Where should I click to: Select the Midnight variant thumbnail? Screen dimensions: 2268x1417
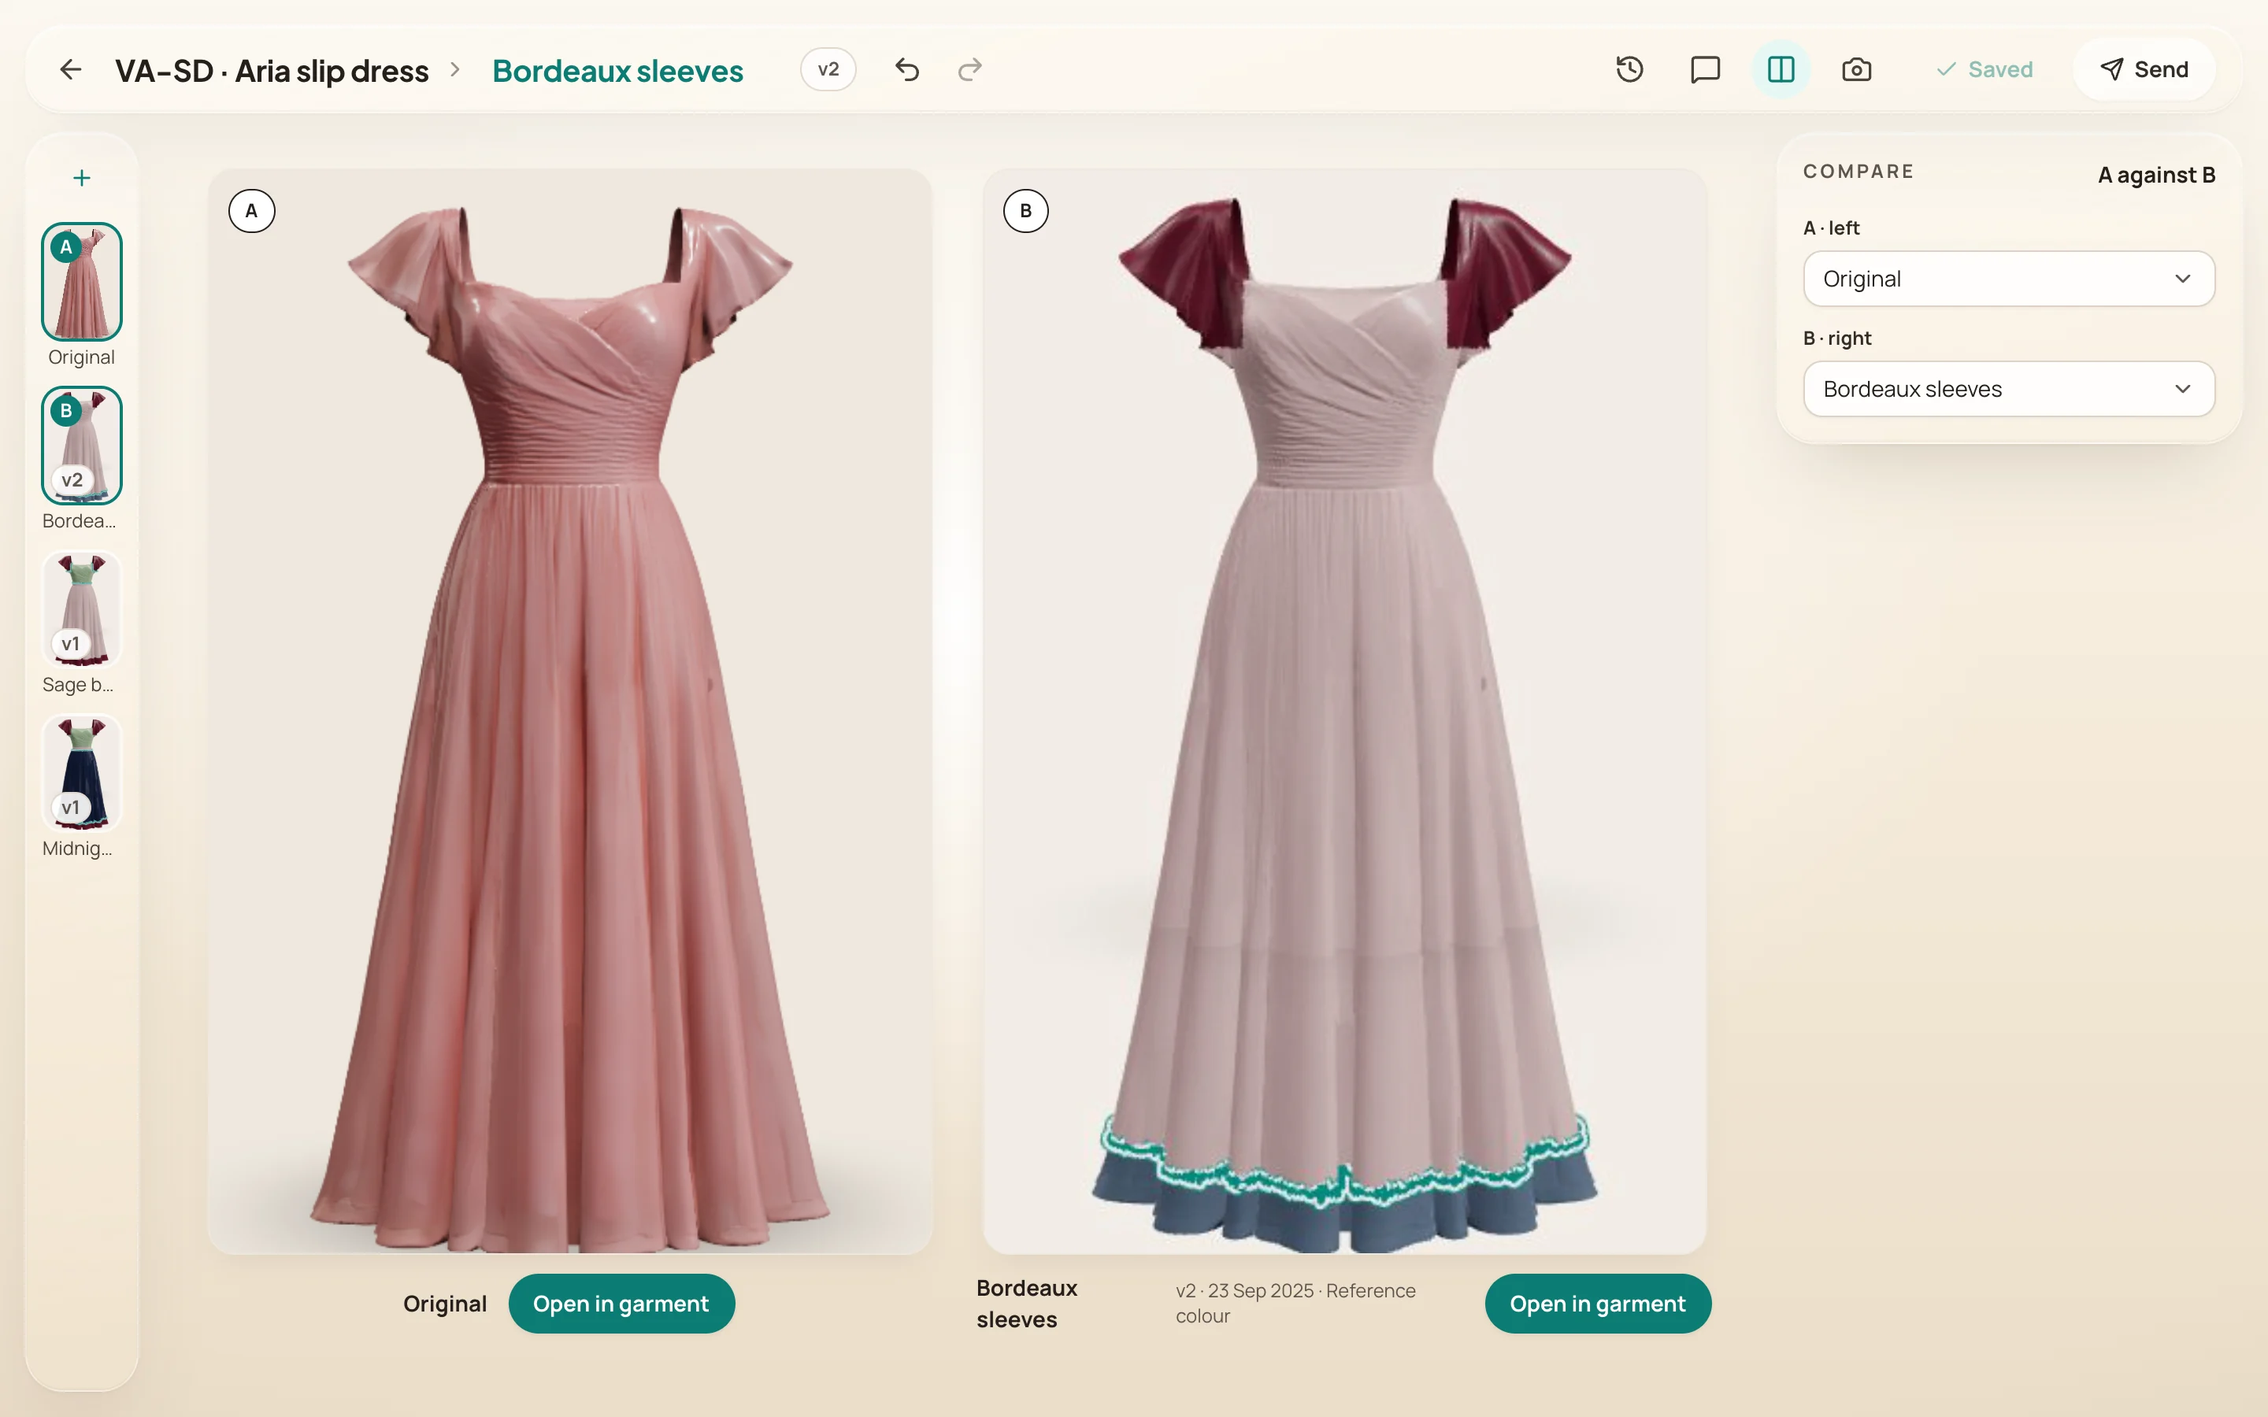click(x=82, y=773)
